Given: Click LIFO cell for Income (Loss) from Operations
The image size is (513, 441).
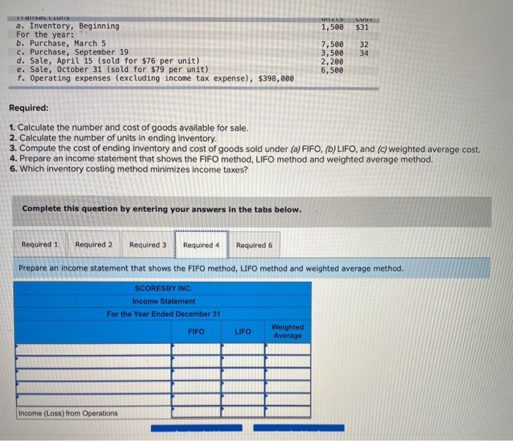Looking at the screenshot, I should [243, 412].
